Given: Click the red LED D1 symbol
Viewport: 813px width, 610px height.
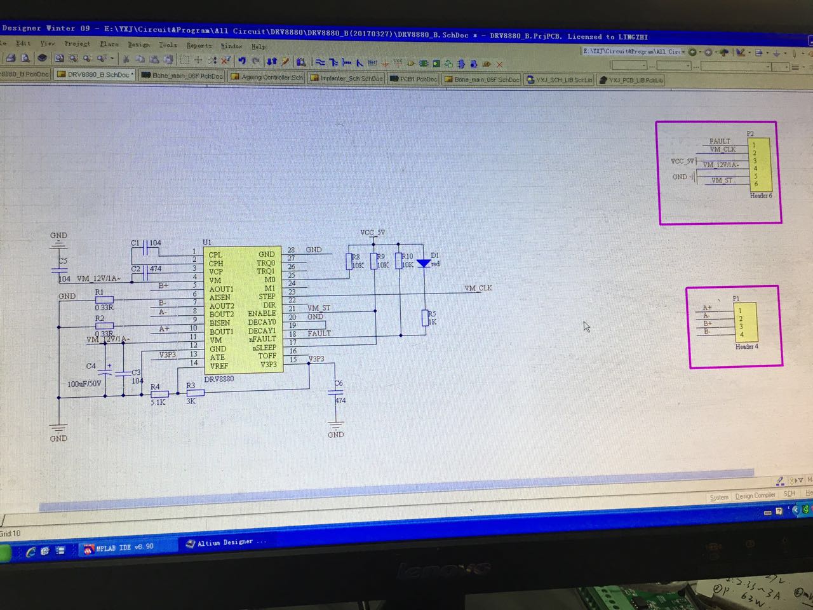Looking at the screenshot, I should point(423,262).
